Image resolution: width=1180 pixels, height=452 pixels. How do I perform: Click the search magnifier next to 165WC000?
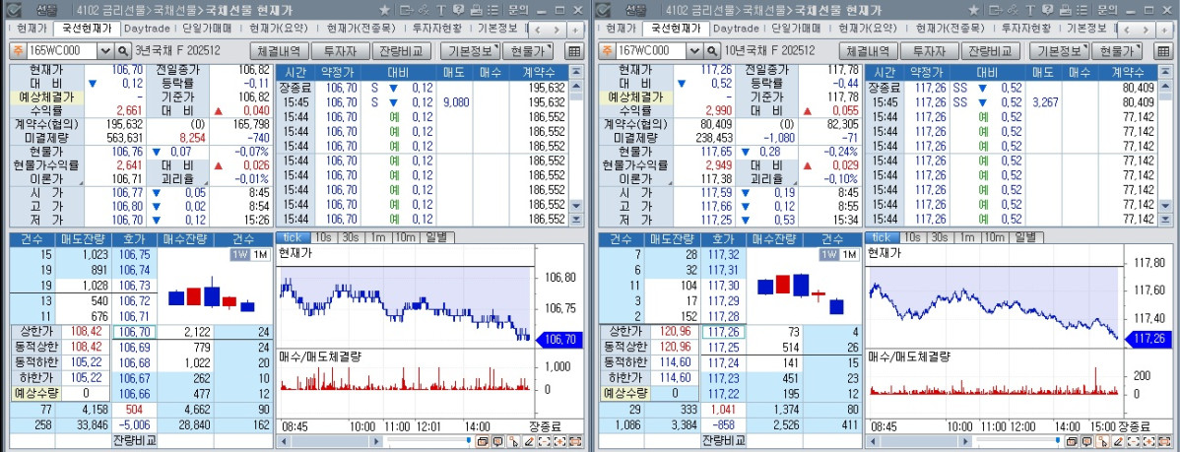point(124,51)
